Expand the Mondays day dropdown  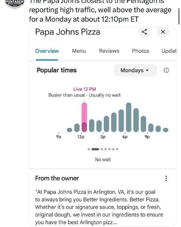pyautogui.click(x=135, y=70)
